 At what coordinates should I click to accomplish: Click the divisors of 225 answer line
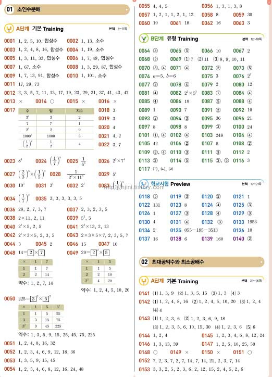[x=57, y=335]
